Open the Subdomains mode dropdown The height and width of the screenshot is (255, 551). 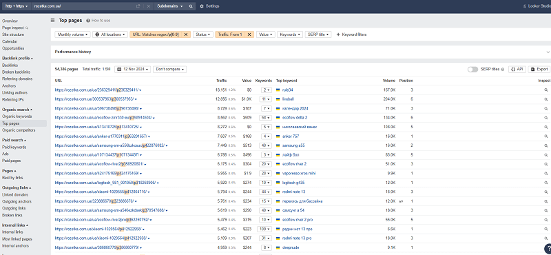170,6
